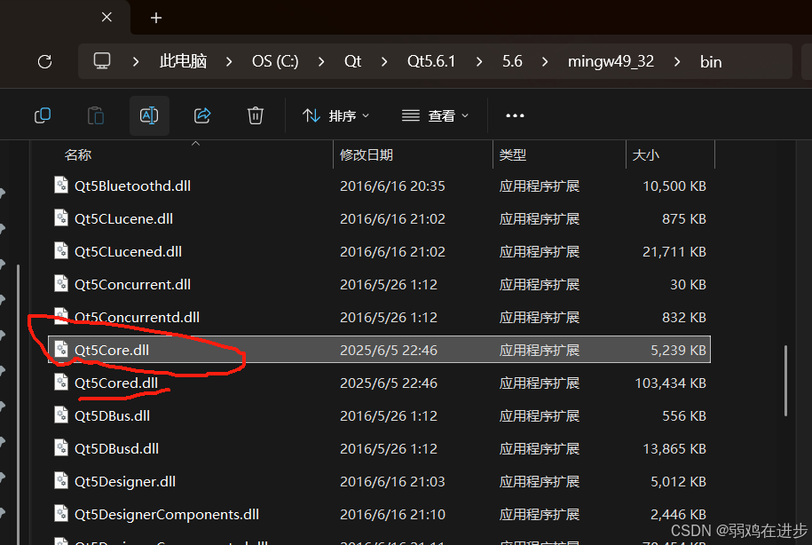Select file Qt5CLucene.dll
This screenshot has width=812, height=545.
pyautogui.click(x=379, y=218)
